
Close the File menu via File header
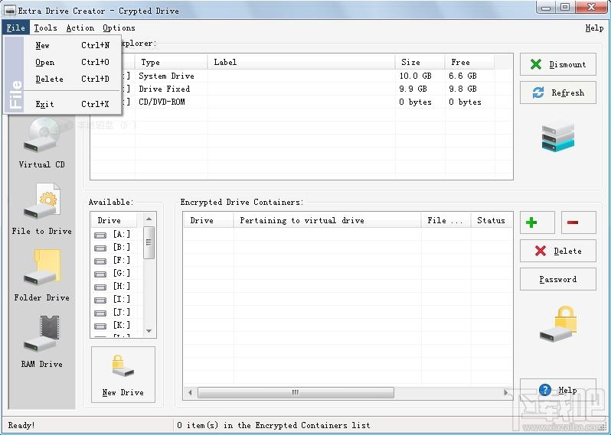click(16, 28)
